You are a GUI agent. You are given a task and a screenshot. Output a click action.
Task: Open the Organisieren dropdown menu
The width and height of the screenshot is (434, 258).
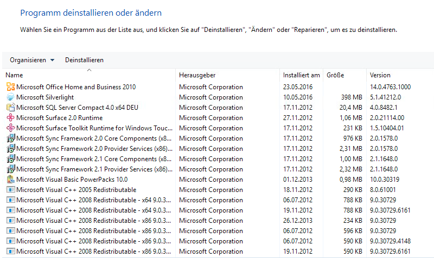[32, 60]
